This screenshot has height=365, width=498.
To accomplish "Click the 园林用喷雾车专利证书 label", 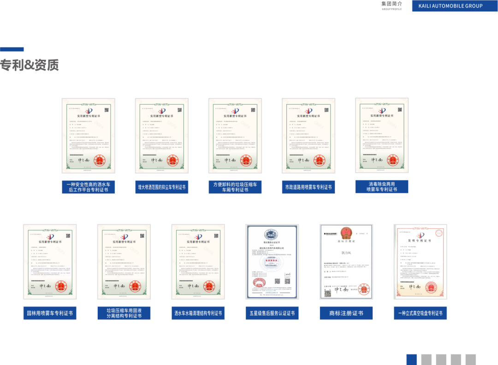I will point(50,313).
